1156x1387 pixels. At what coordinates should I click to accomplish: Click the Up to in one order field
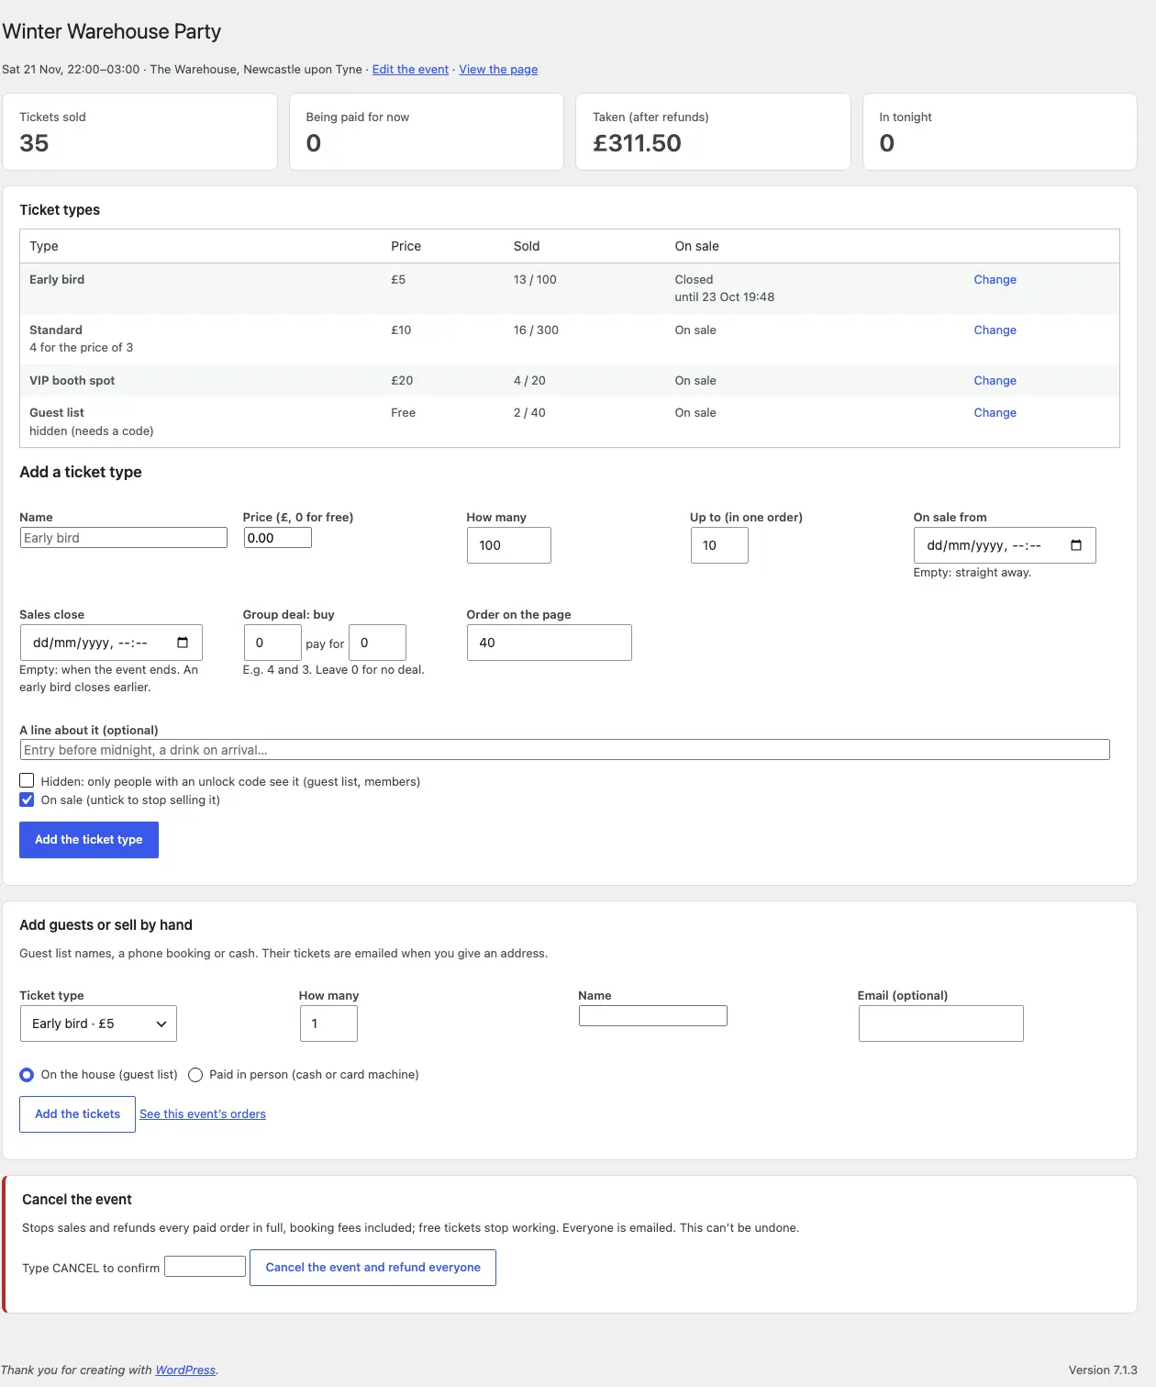click(719, 545)
